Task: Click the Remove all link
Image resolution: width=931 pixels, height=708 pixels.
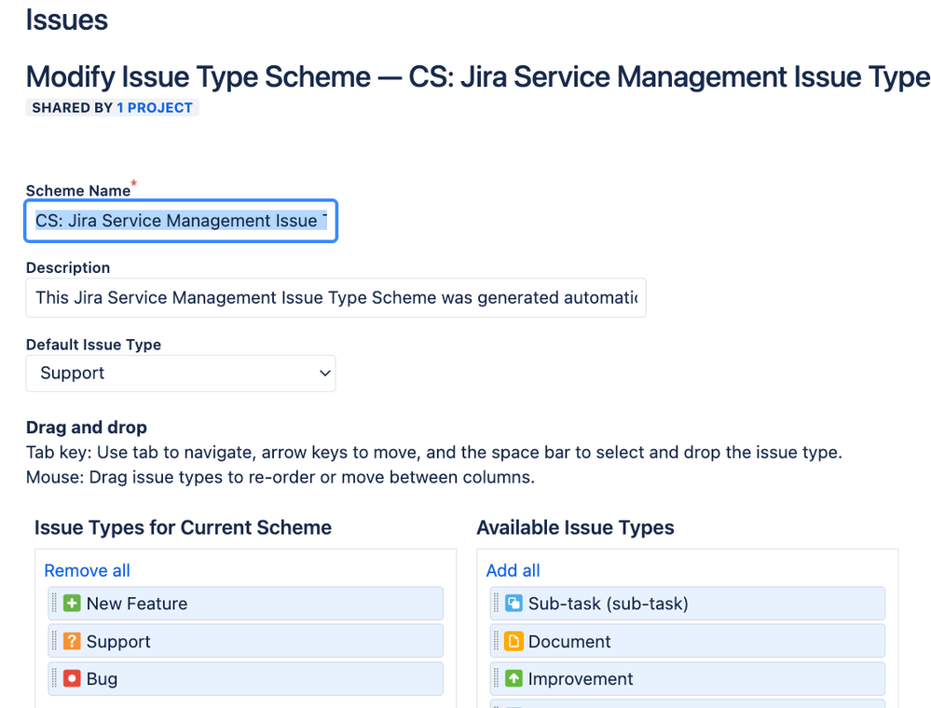Action: point(87,570)
